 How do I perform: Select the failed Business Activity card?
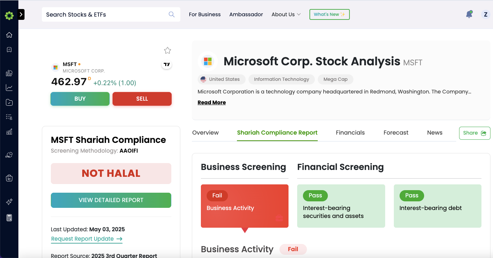[245, 206]
